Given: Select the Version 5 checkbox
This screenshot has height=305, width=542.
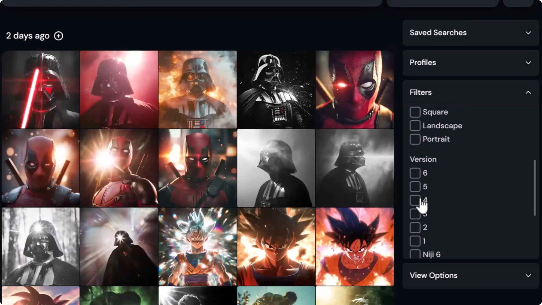Looking at the screenshot, I should click(415, 187).
